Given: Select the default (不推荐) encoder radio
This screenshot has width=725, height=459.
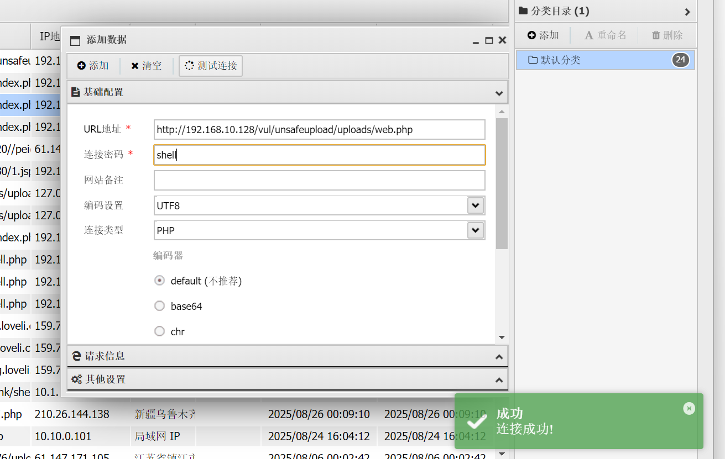Looking at the screenshot, I should [x=160, y=281].
